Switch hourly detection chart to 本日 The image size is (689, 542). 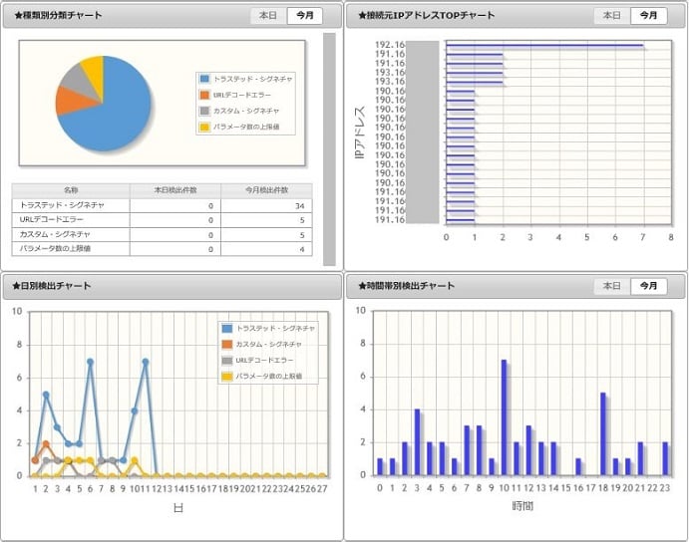(611, 286)
